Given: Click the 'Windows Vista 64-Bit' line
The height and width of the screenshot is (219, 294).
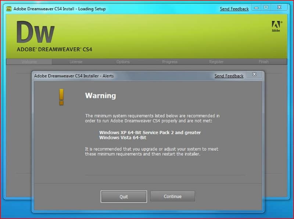Looking at the screenshot, I should (123, 138).
